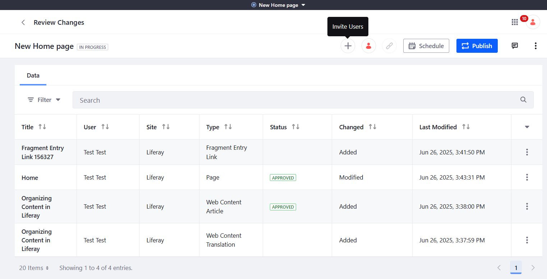The width and height of the screenshot is (547, 279).
Task: Open the comments icon
Action: click(515, 46)
